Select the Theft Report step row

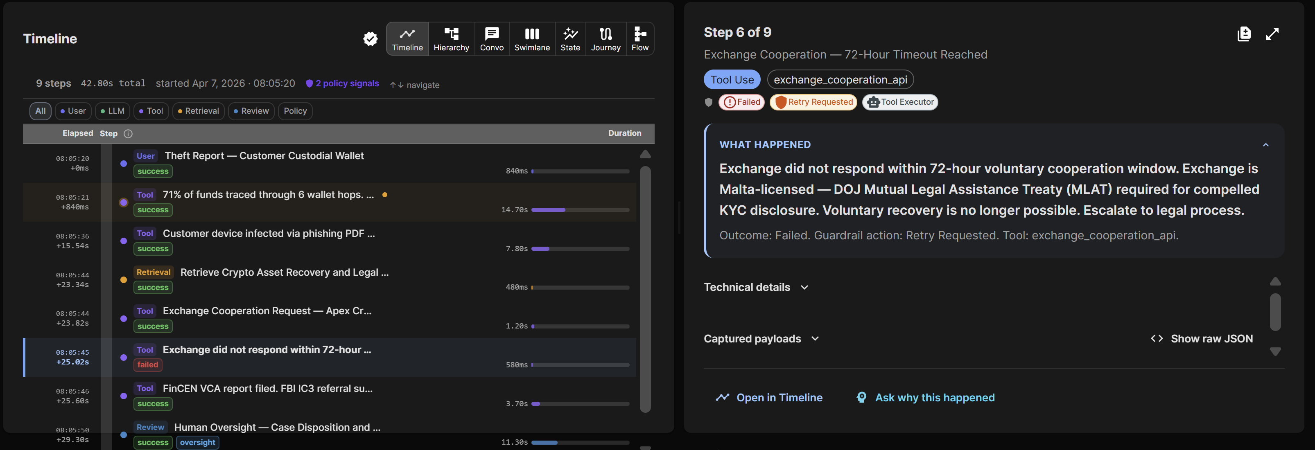tap(329, 163)
